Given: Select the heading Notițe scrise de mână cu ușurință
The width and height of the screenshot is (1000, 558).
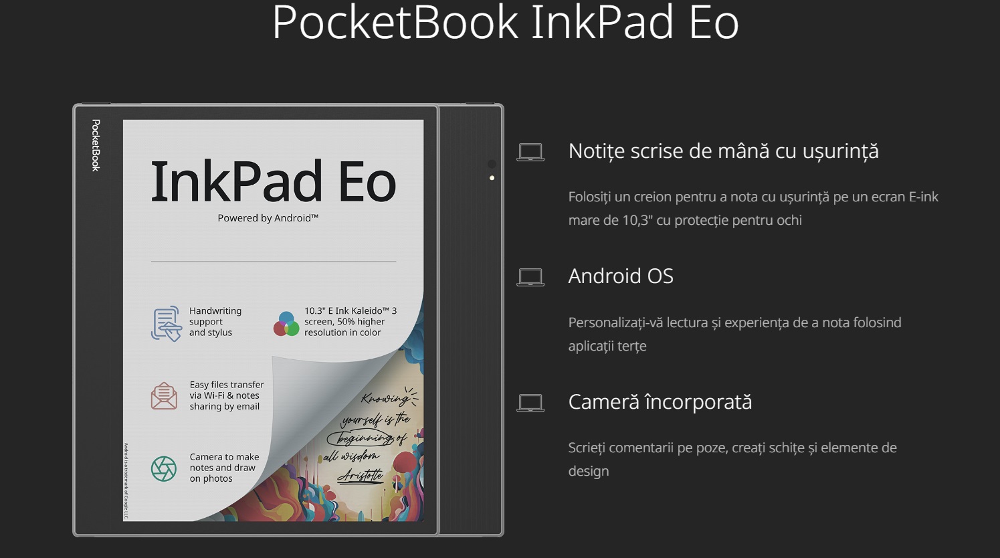Looking at the screenshot, I should coord(723,151).
